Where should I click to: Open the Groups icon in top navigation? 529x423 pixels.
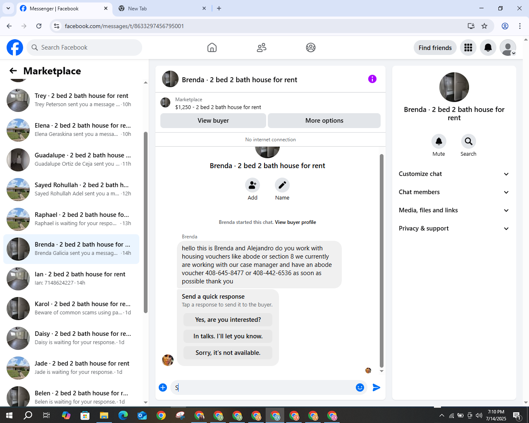point(311,48)
